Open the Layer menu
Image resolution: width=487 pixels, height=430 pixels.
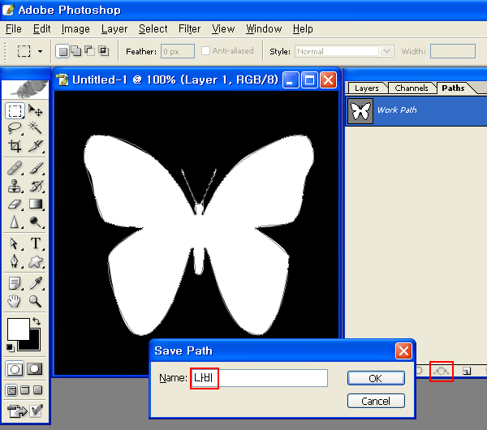114,29
